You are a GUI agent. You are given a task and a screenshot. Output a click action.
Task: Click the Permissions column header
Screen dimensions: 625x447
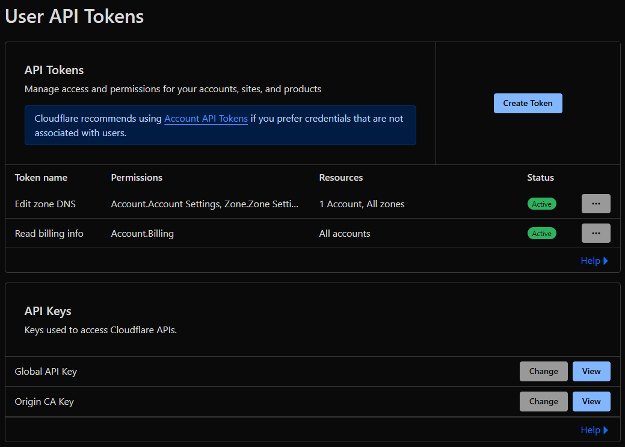[137, 178]
